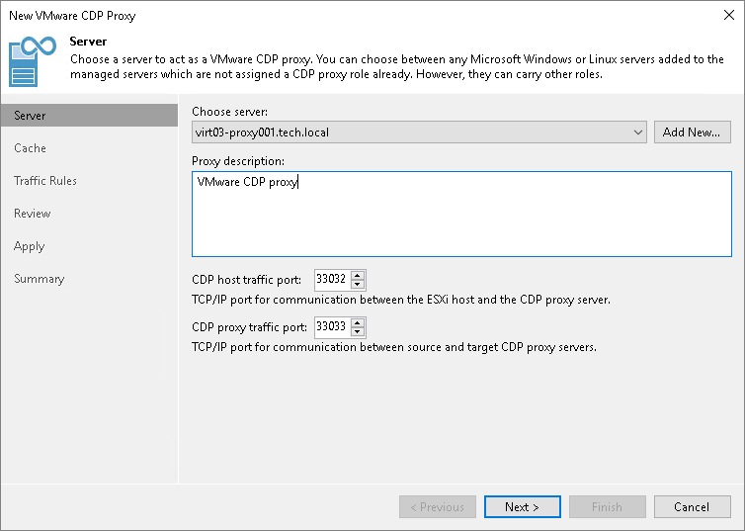Click the CDP proxy wizard icon

(x=33, y=61)
